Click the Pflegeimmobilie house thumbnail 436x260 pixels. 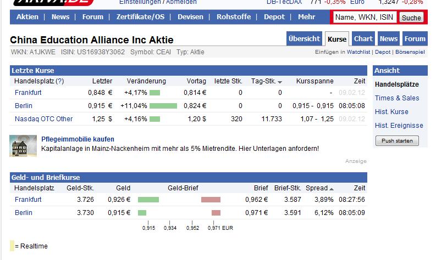pos(23,146)
